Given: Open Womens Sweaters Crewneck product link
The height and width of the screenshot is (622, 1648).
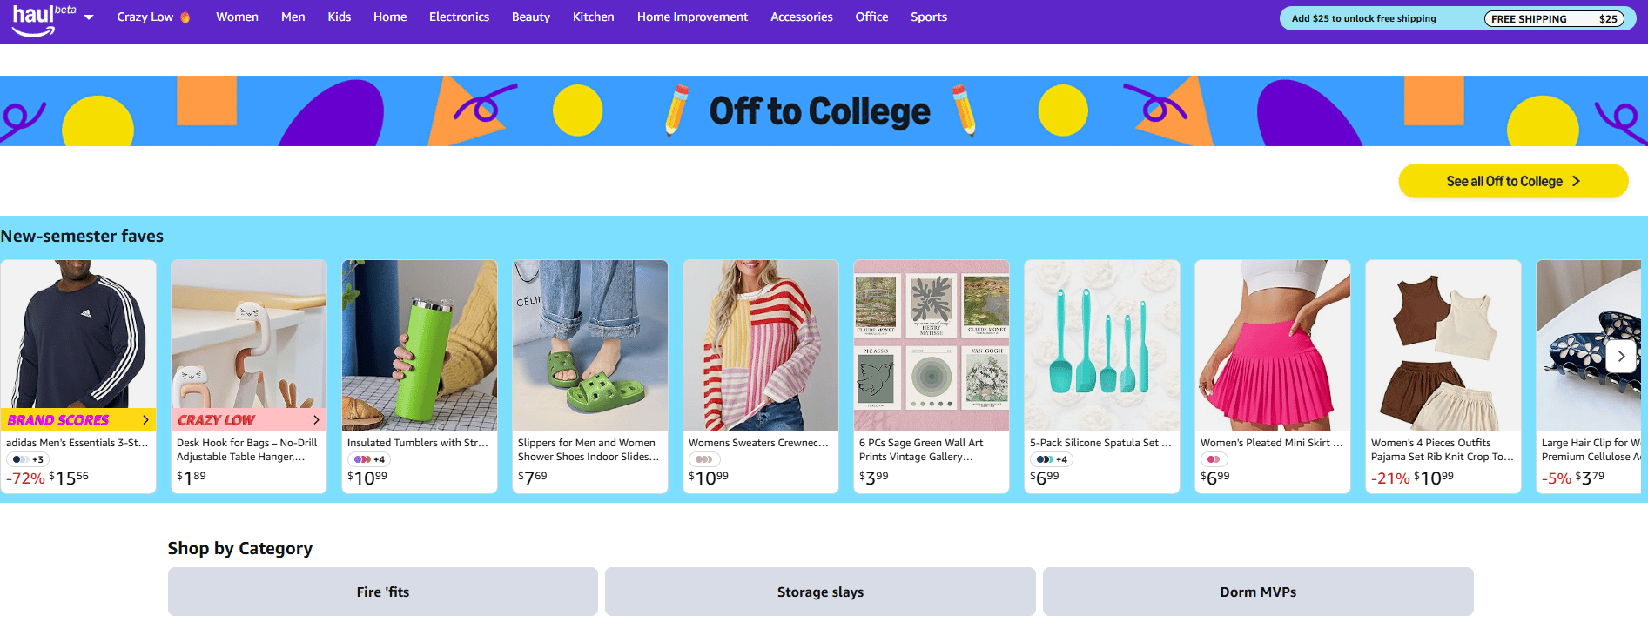Looking at the screenshot, I should pos(757,443).
